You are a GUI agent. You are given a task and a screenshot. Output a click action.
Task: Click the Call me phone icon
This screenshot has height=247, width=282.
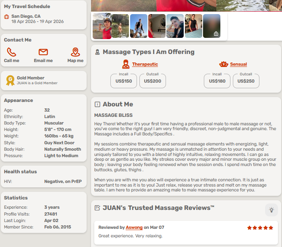[x=12, y=52]
